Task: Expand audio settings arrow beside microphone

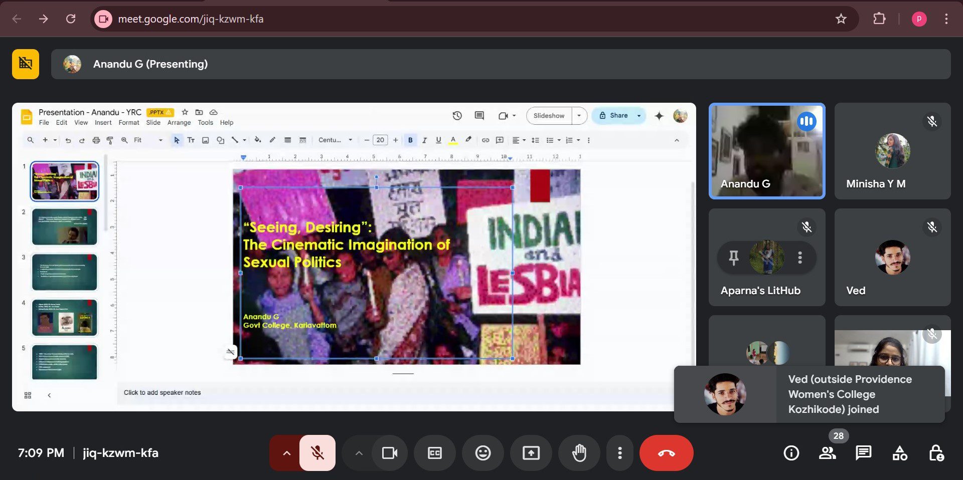Action: pos(286,453)
